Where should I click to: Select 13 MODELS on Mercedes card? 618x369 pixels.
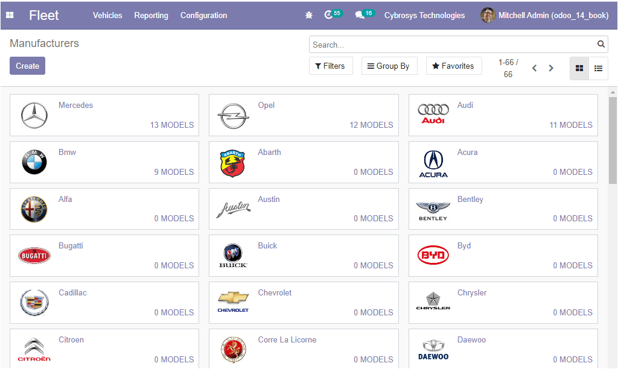tap(172, 125)
